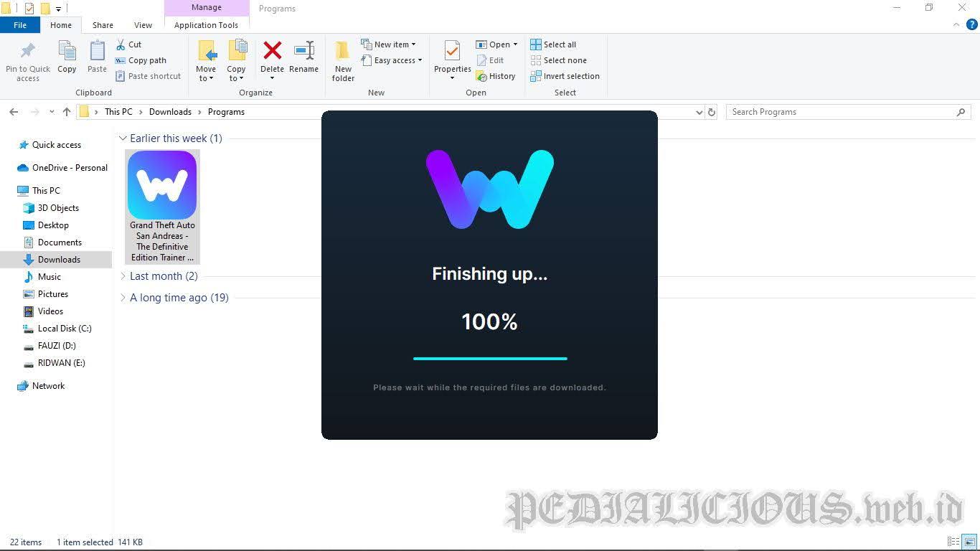
Task: Open the Copy to menu
Action: pos(236,61)
